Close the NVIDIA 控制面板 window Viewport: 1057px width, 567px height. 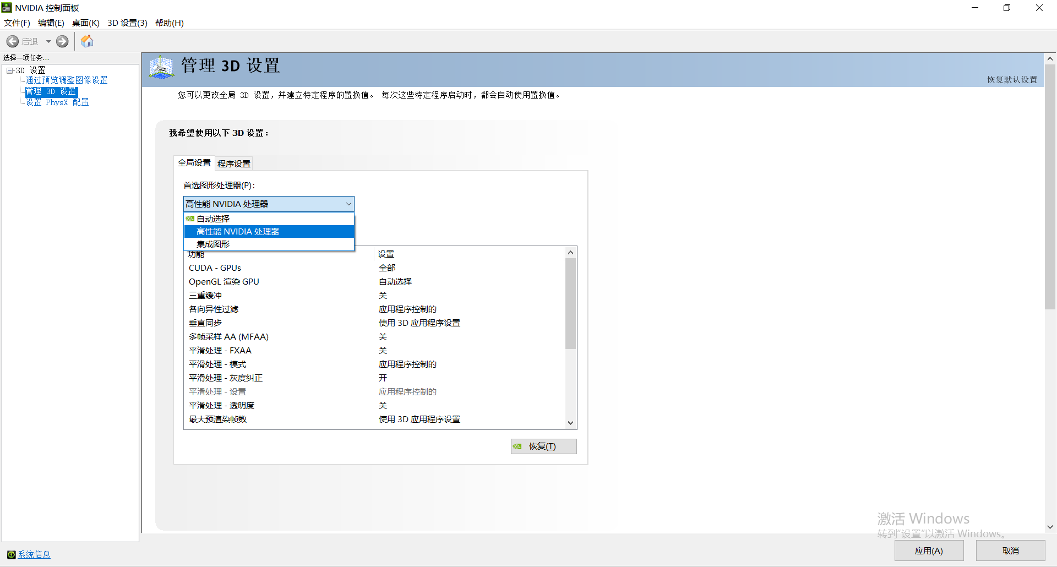1039,8
